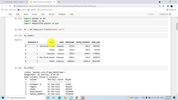Open the Help menu
This screenshot has height=100, width=178.
(x=71, y=14)
